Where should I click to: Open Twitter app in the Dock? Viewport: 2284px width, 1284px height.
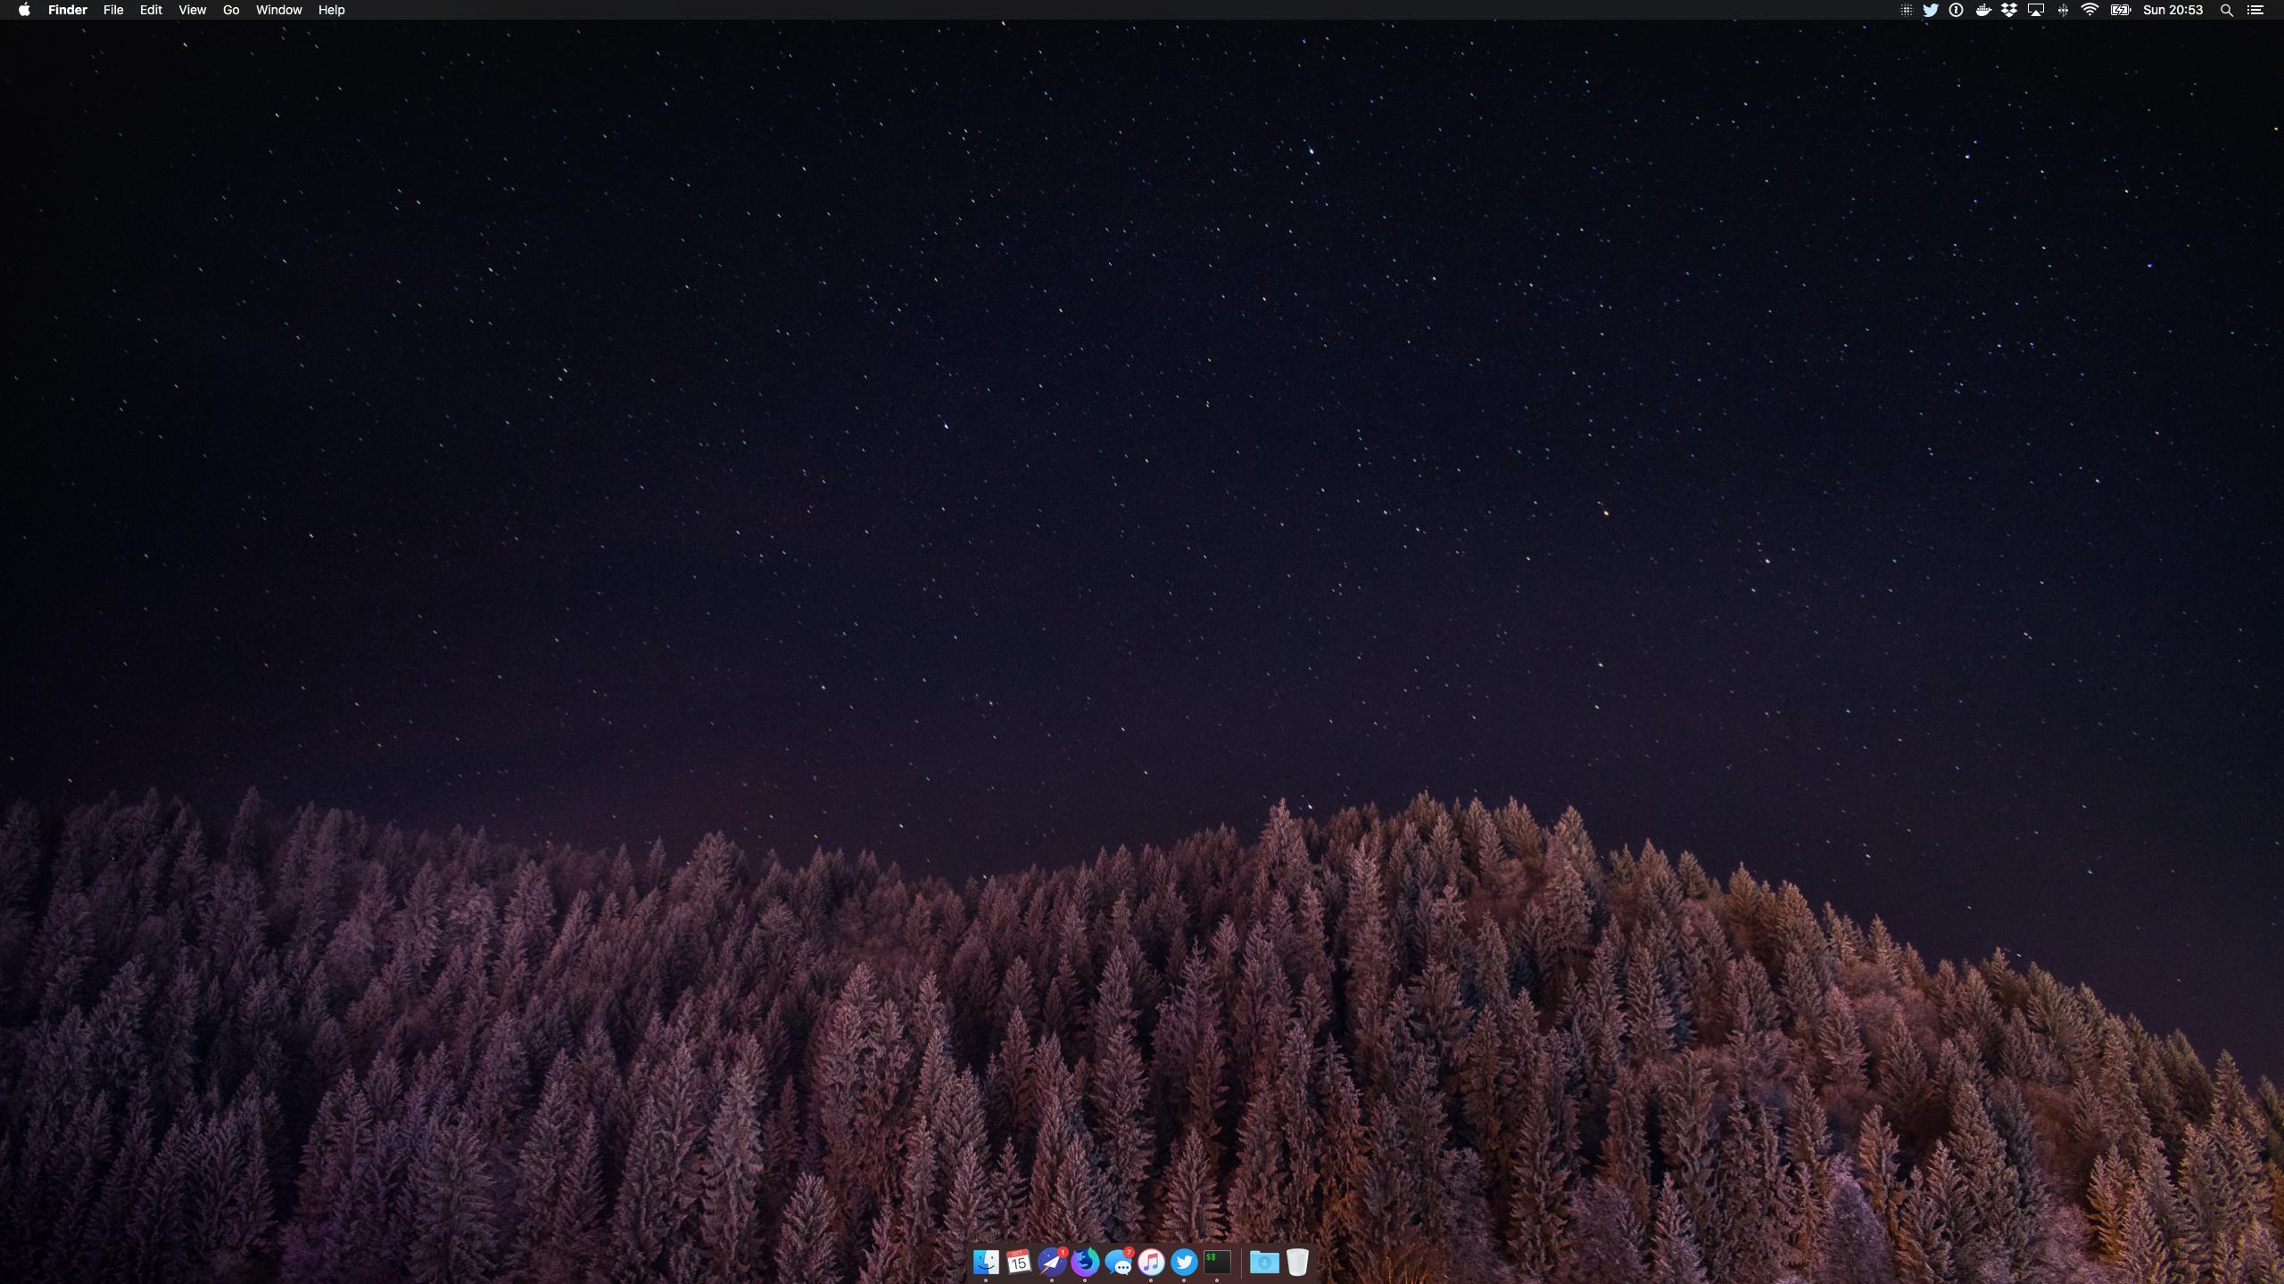[1184, 1262]
